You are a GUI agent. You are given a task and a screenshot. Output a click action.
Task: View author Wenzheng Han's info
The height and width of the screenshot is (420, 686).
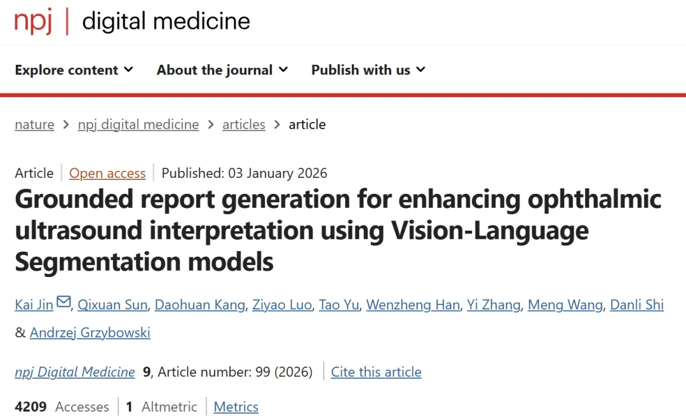coord(413,305)
